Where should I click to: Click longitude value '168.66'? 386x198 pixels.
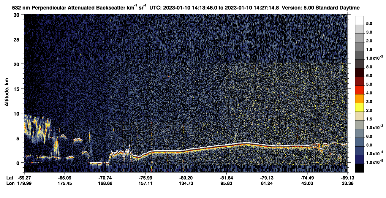[105, 183]
